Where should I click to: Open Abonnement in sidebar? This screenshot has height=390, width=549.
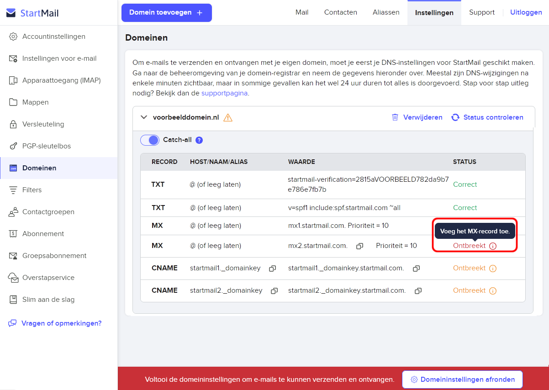[x=58, y=234]
